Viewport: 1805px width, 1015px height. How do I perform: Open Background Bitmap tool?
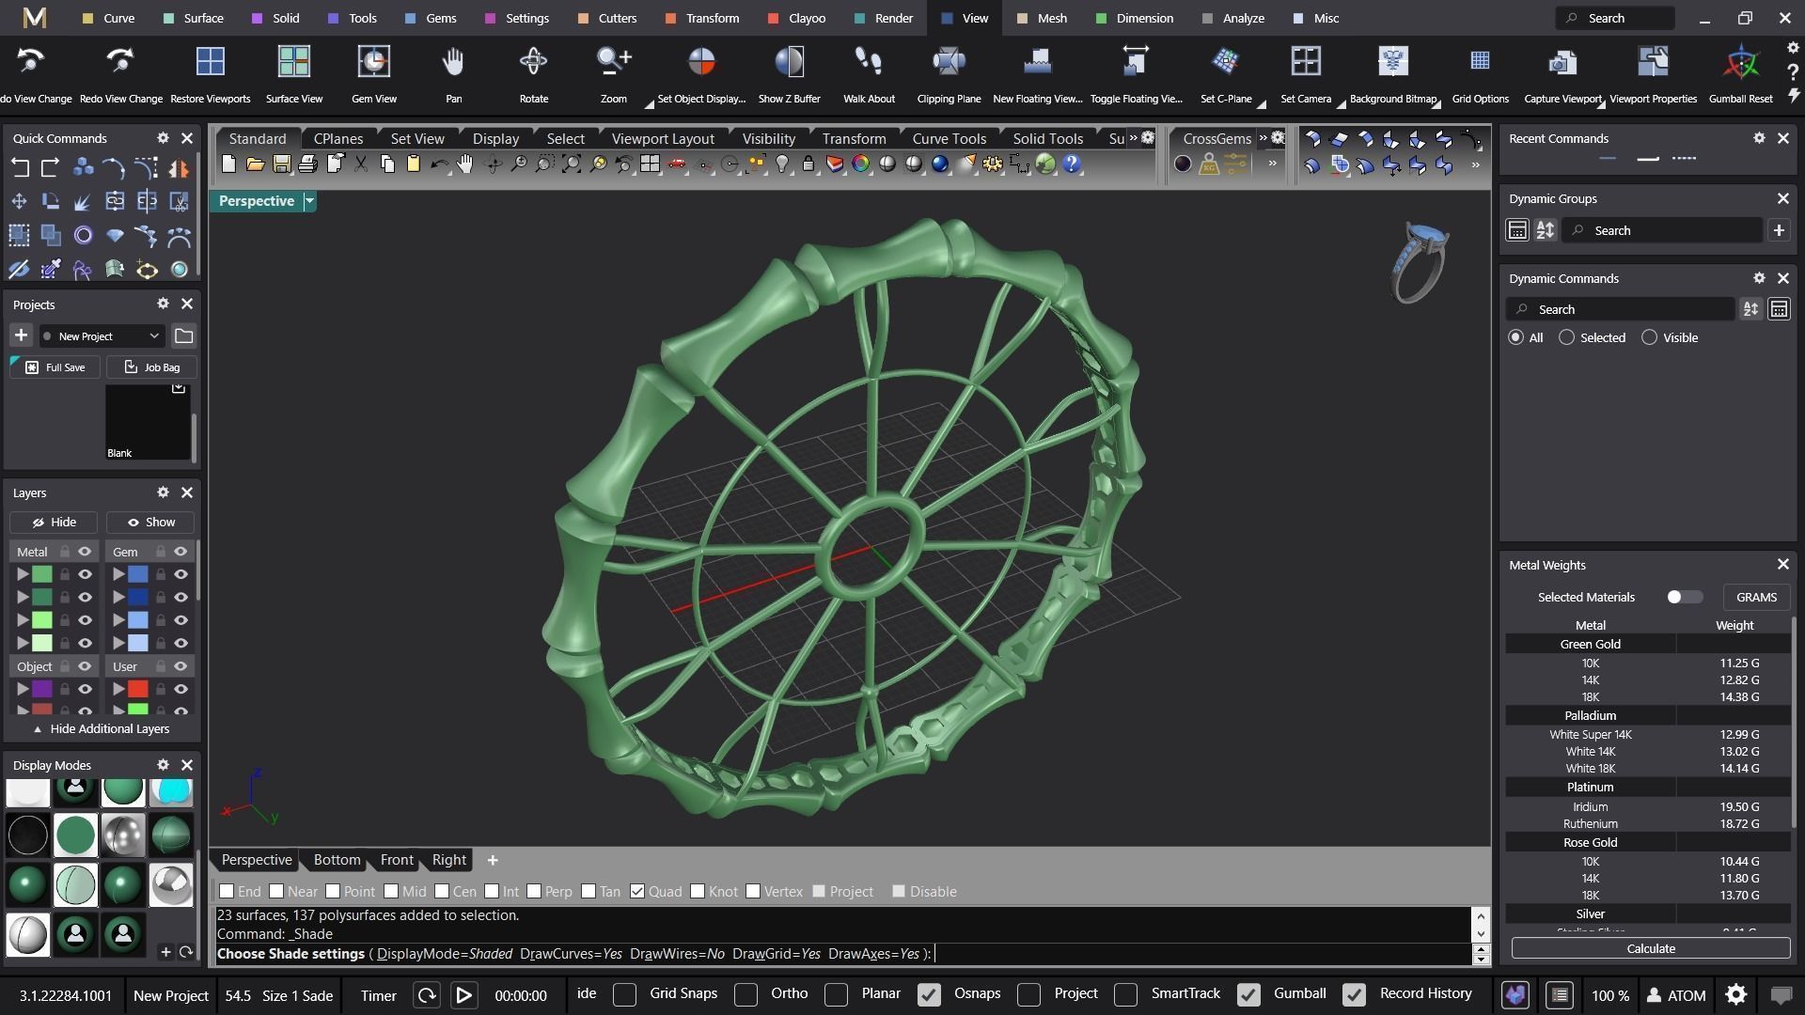pyautogui.click(x=1392, y=62)
